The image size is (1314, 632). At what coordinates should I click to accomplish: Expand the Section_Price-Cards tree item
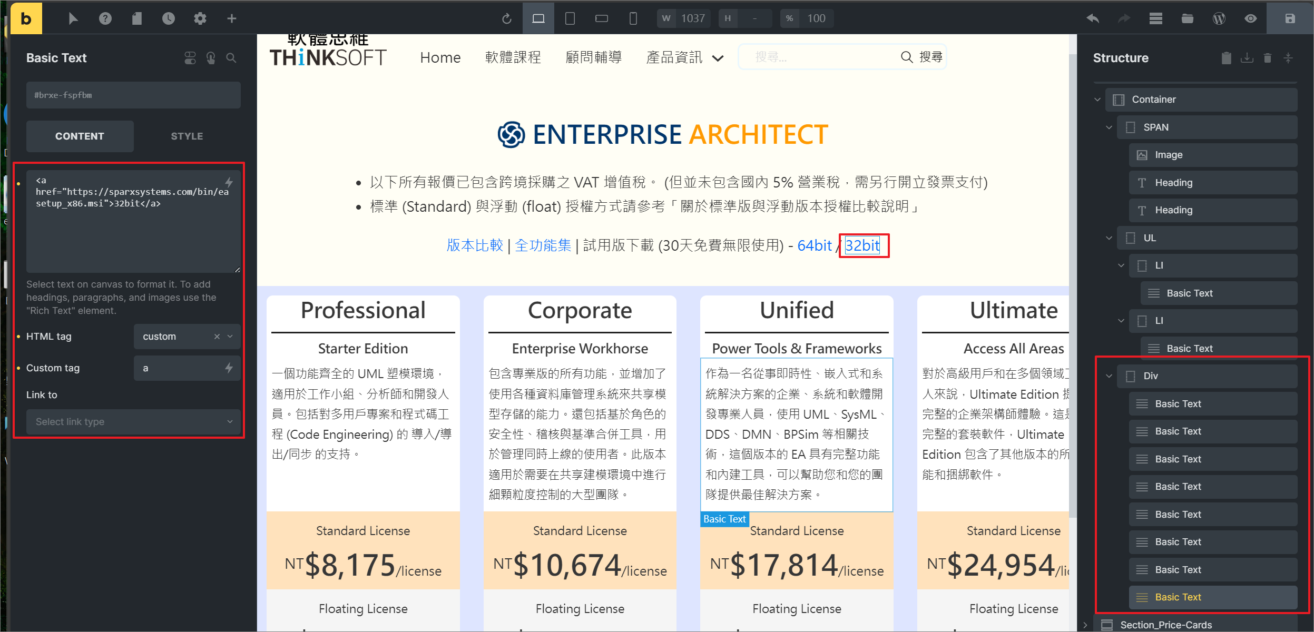click(1085, 625)
